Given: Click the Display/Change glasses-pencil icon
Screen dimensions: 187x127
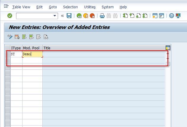Looking at the screenshot, I should [10, 37].
